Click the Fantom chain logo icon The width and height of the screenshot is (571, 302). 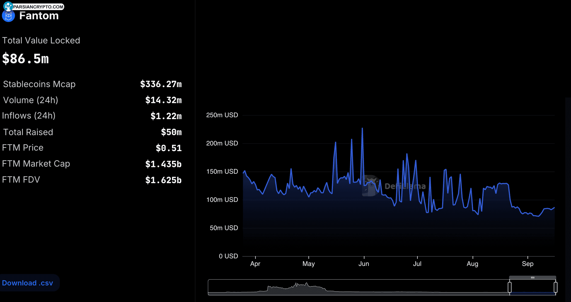point(8,16)
